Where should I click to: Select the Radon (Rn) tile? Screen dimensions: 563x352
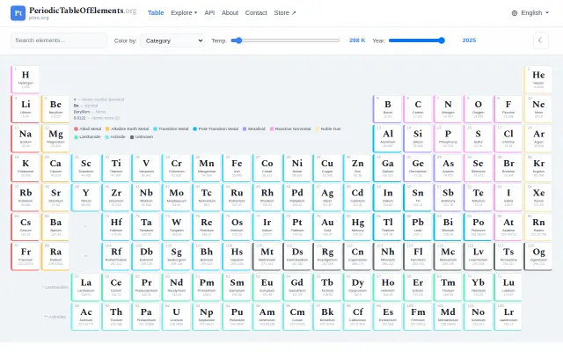coord(538,227)
